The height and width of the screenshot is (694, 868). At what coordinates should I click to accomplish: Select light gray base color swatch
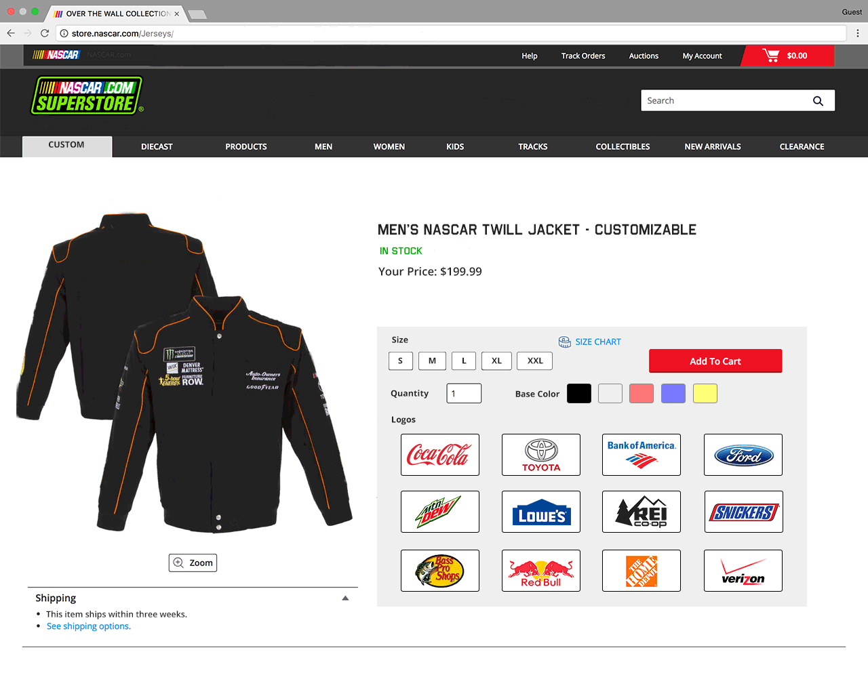coord(610,393)
